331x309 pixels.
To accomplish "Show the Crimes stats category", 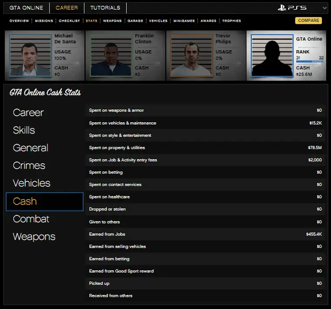I will click(x=29, y=166).
